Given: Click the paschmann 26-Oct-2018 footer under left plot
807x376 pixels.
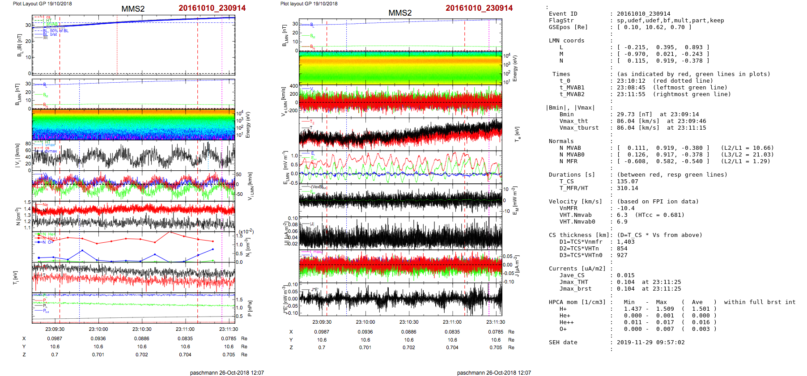Looking at the screenshot, I should 227,372.
